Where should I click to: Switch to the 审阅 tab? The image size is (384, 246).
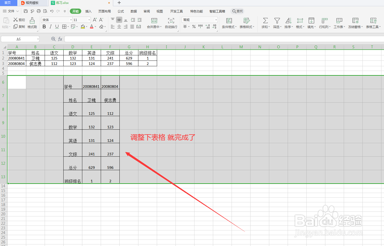point(147,11)
